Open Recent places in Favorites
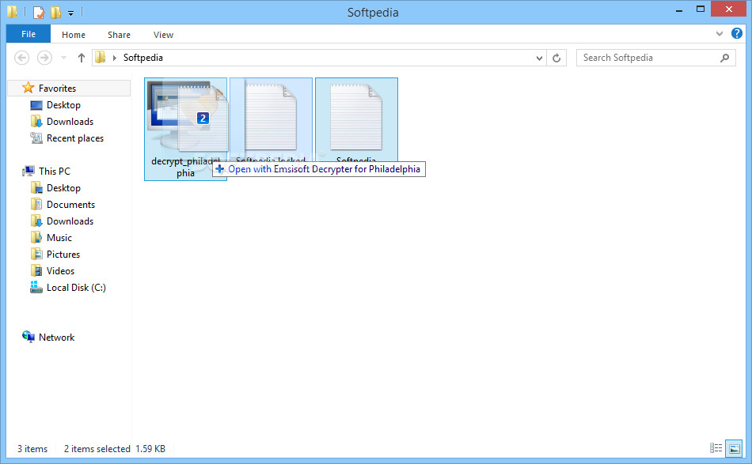This screenshot has height=464, width=752. [x=75, y=138]
